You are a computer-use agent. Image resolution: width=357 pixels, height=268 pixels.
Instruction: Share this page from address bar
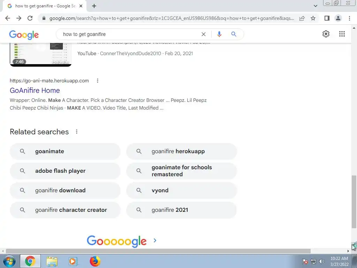click(x=302, y=18)
